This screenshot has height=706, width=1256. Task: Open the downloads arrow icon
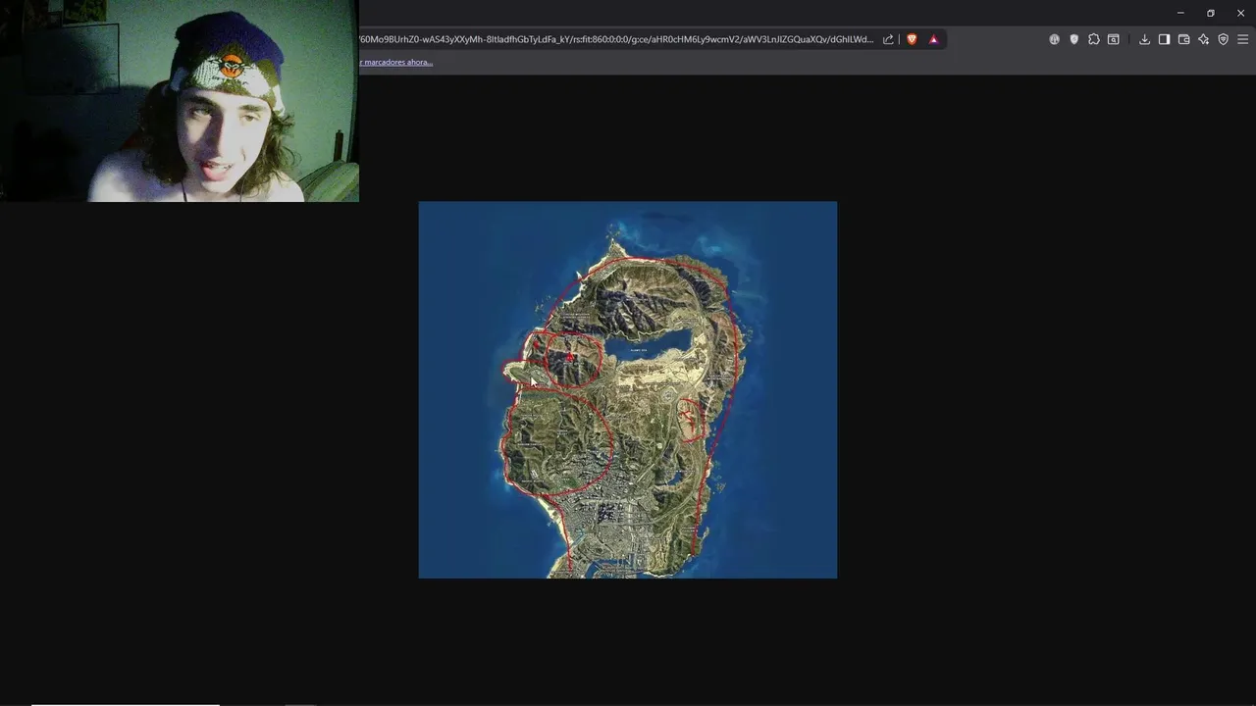(1144, 39)
